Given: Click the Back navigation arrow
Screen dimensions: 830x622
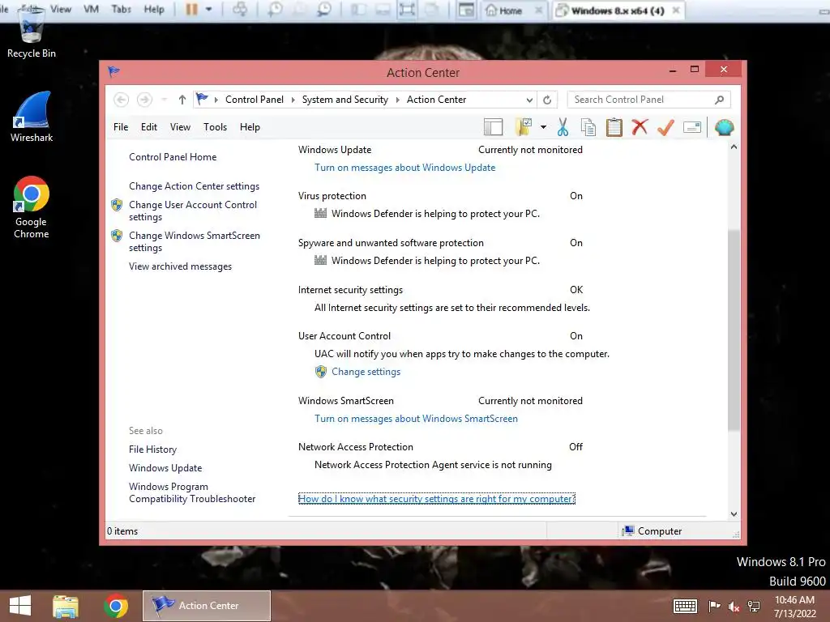Looking at the screenshot, I should [122, 100].
